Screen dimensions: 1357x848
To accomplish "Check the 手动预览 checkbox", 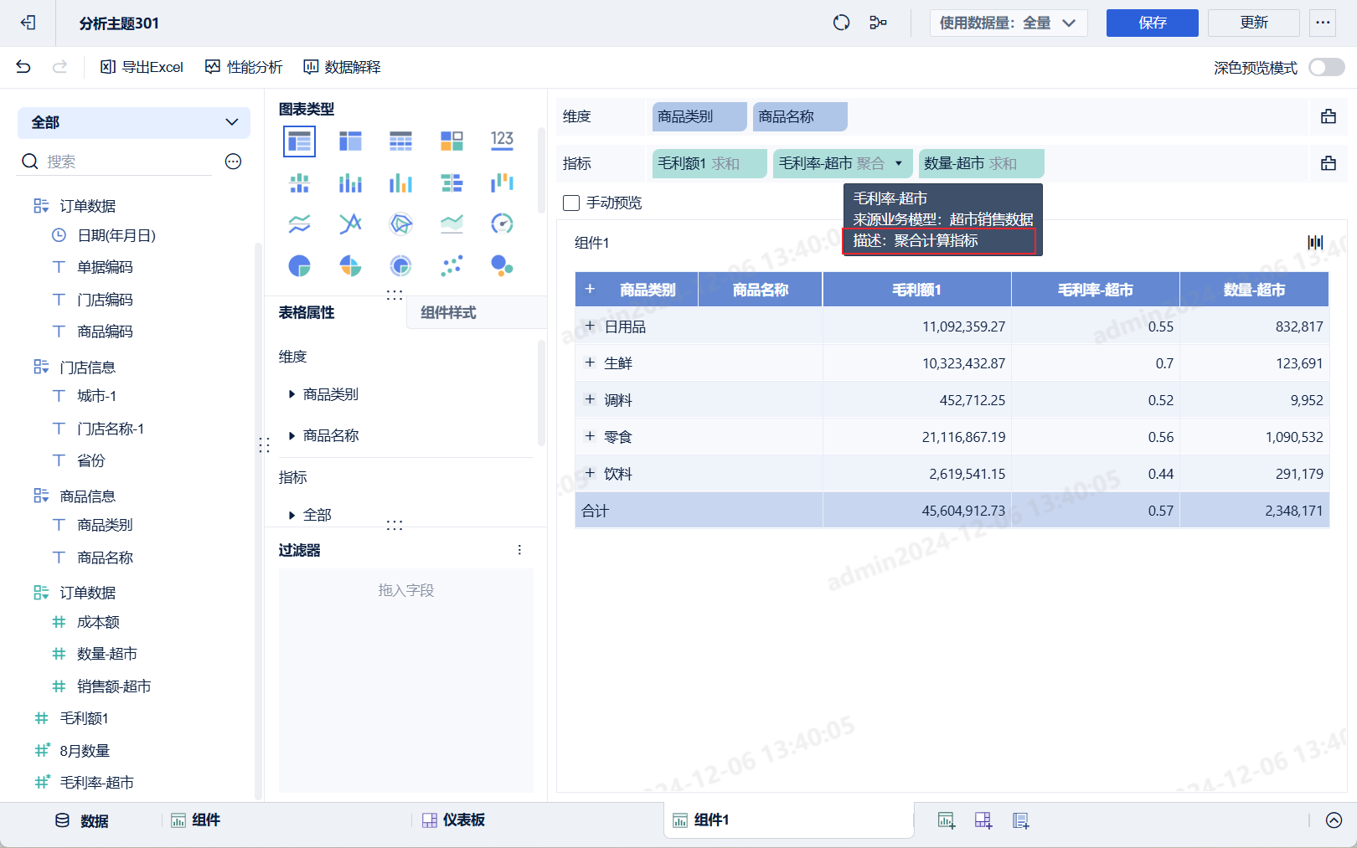I will pyautogui.click(x=572, y=203).
